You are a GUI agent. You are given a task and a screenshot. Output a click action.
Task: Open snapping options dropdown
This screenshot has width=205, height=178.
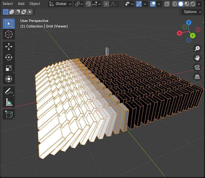click(97, 4)
